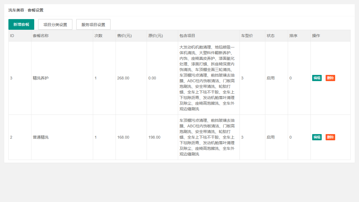Click the included items text of 精洗养护

(207, 78)
